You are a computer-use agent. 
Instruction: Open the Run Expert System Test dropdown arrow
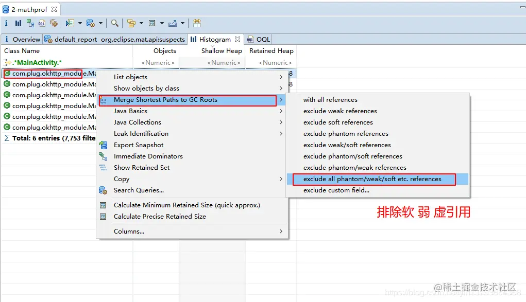[80, 23]
